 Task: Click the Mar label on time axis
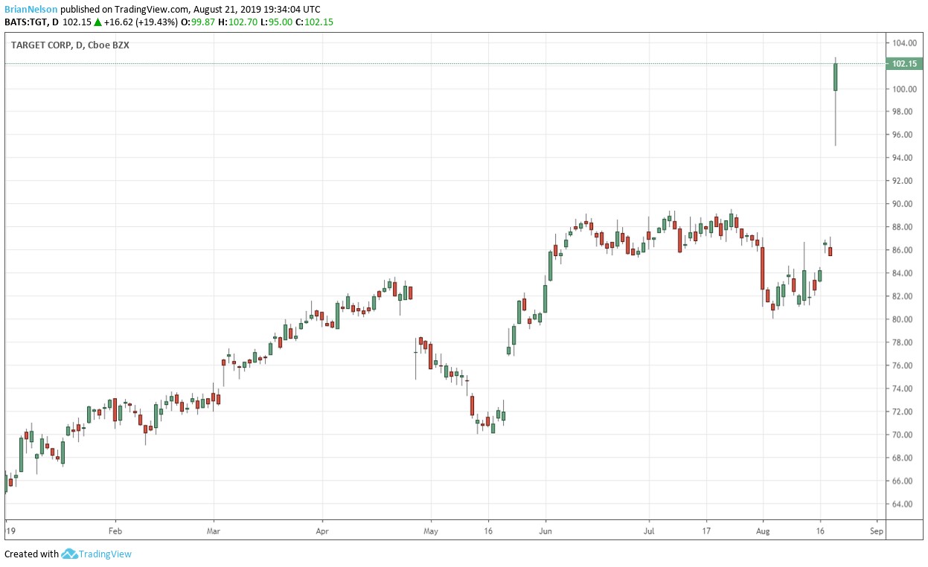(214, 531)
